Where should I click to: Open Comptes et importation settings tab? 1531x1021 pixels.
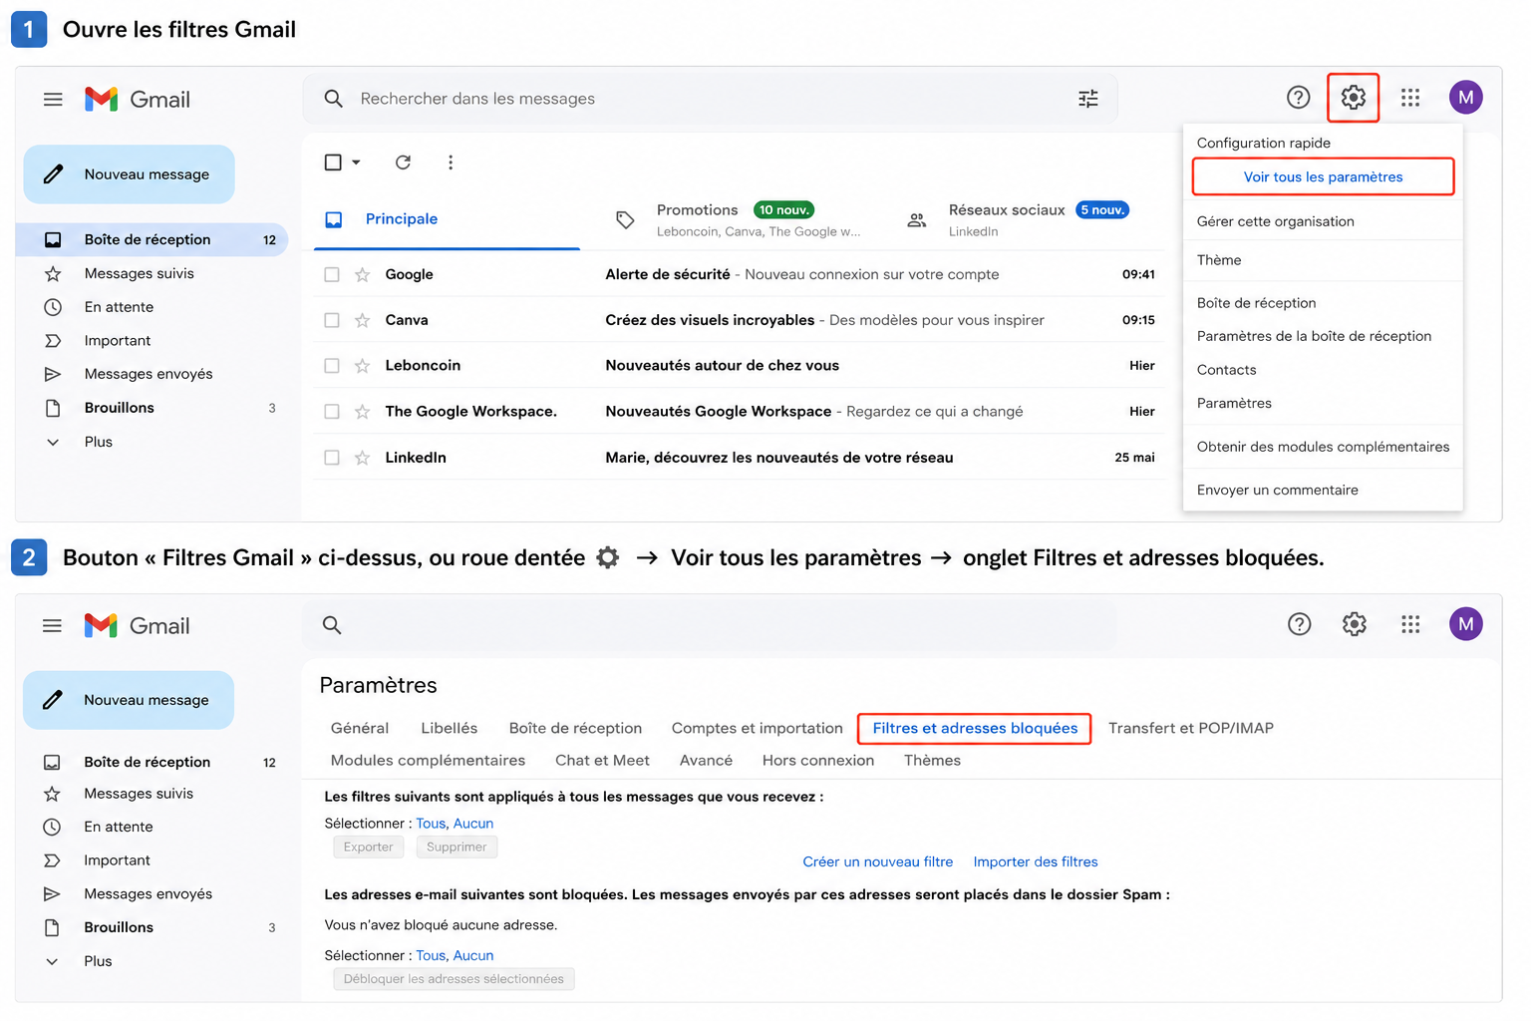(x=758, y=728)
